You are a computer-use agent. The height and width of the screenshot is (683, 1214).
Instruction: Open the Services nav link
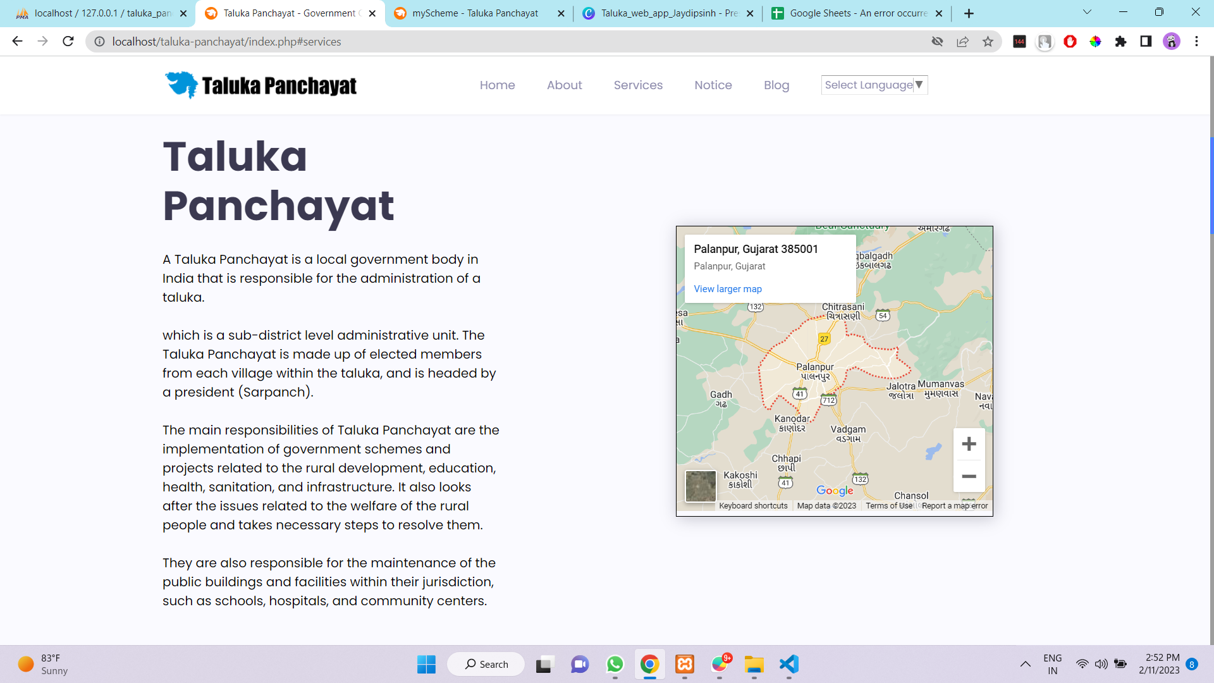[638, 85]
